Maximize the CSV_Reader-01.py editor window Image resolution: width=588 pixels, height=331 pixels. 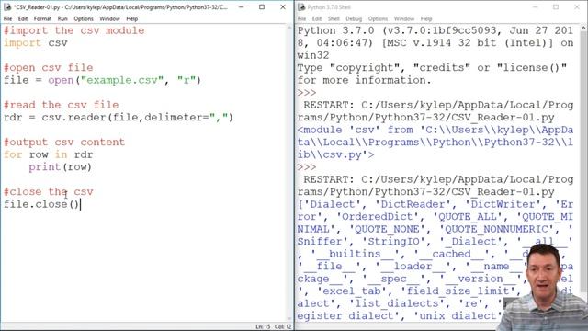tap(262, 7)
